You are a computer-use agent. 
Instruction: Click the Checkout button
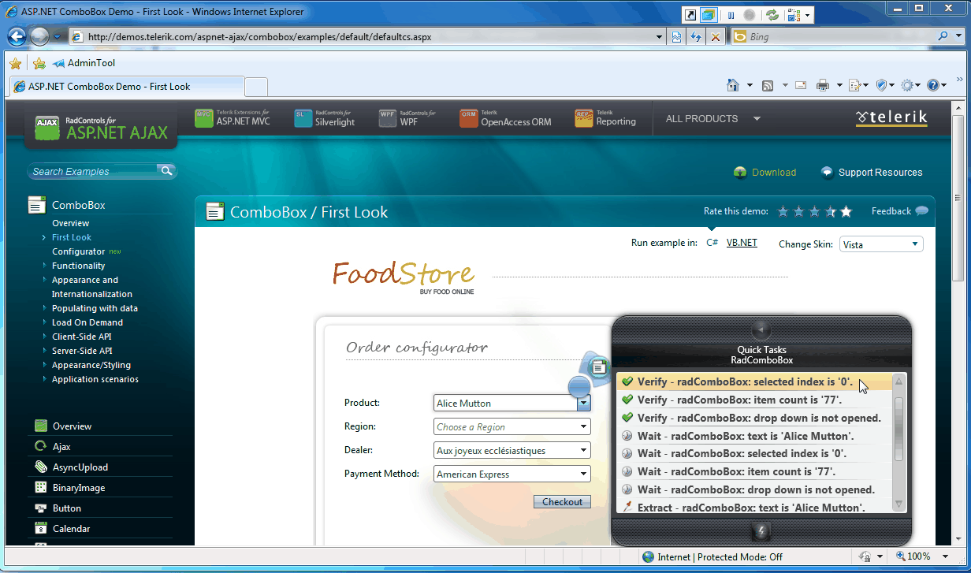(x=562, y=501)
